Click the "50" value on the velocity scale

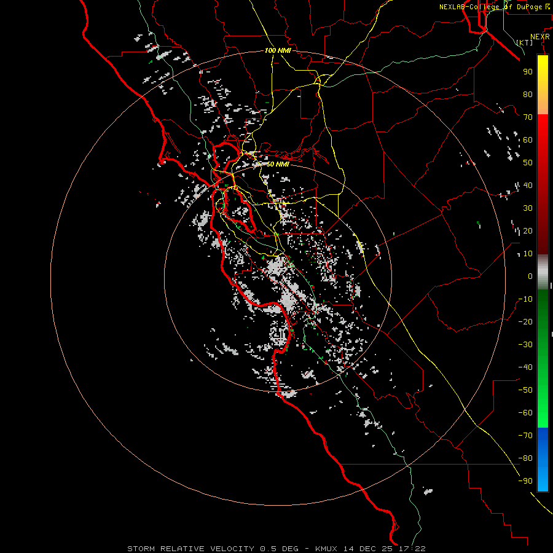[528, 163]
